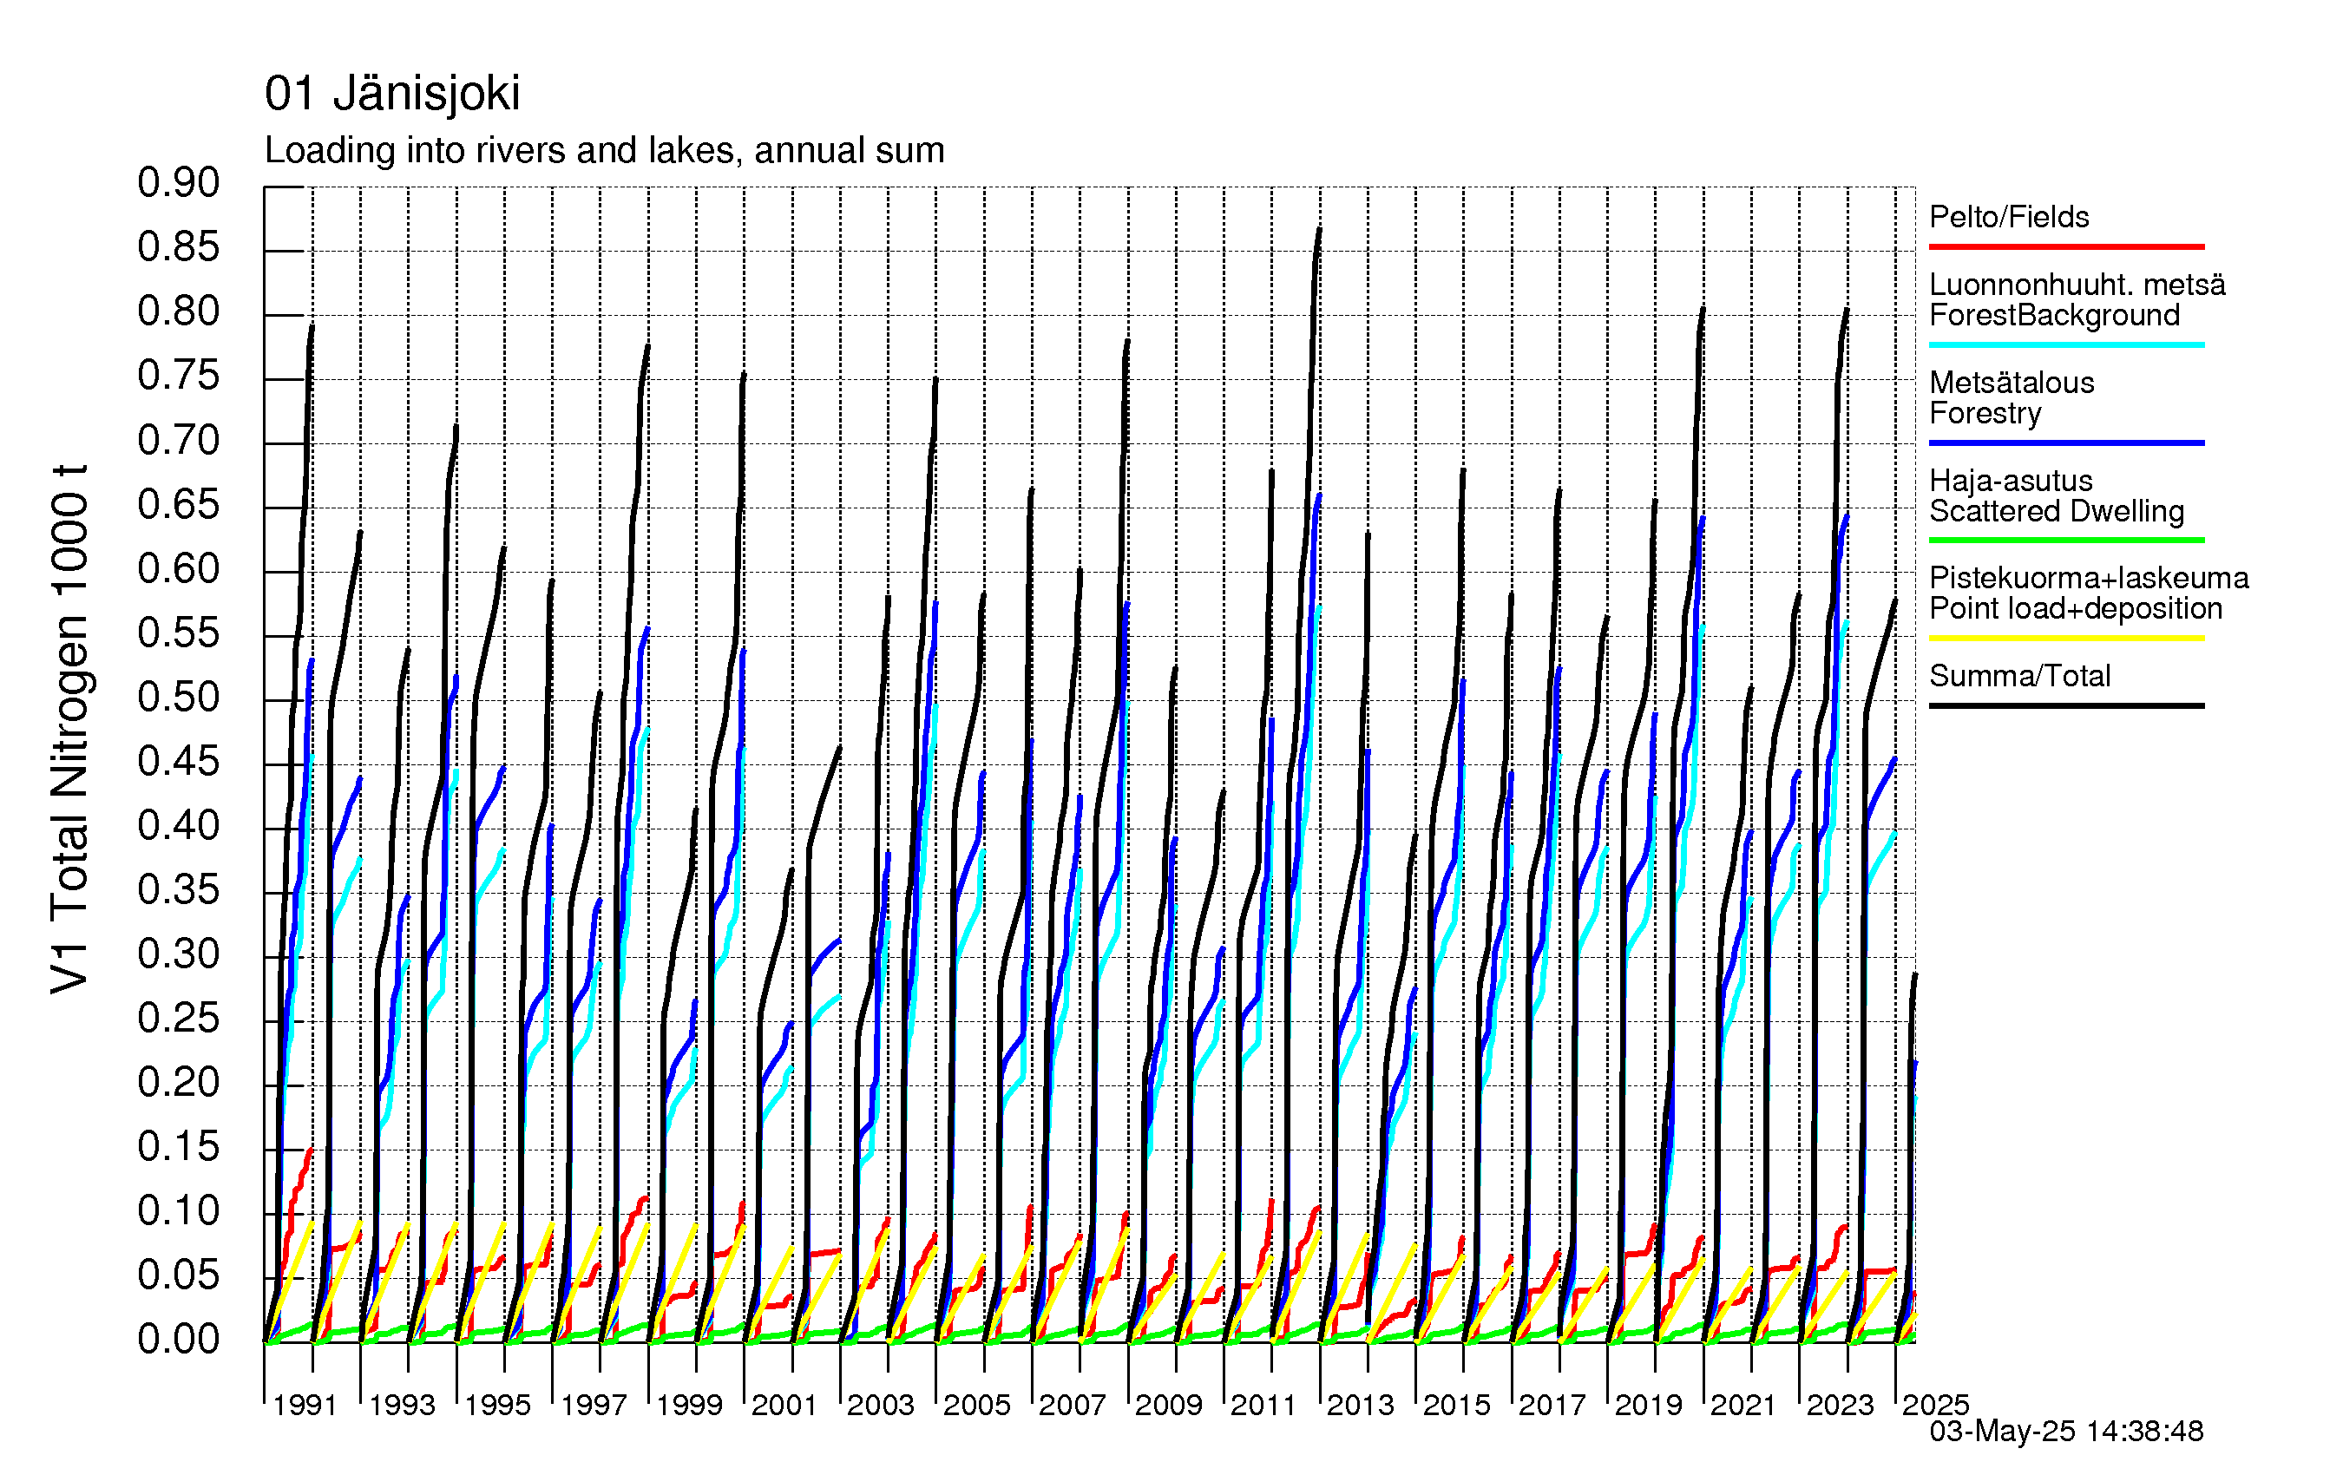Viewport: 2343px width, 1475px height.
Task: Click y-axis value 0.45
Action: (x=179, y=762)
